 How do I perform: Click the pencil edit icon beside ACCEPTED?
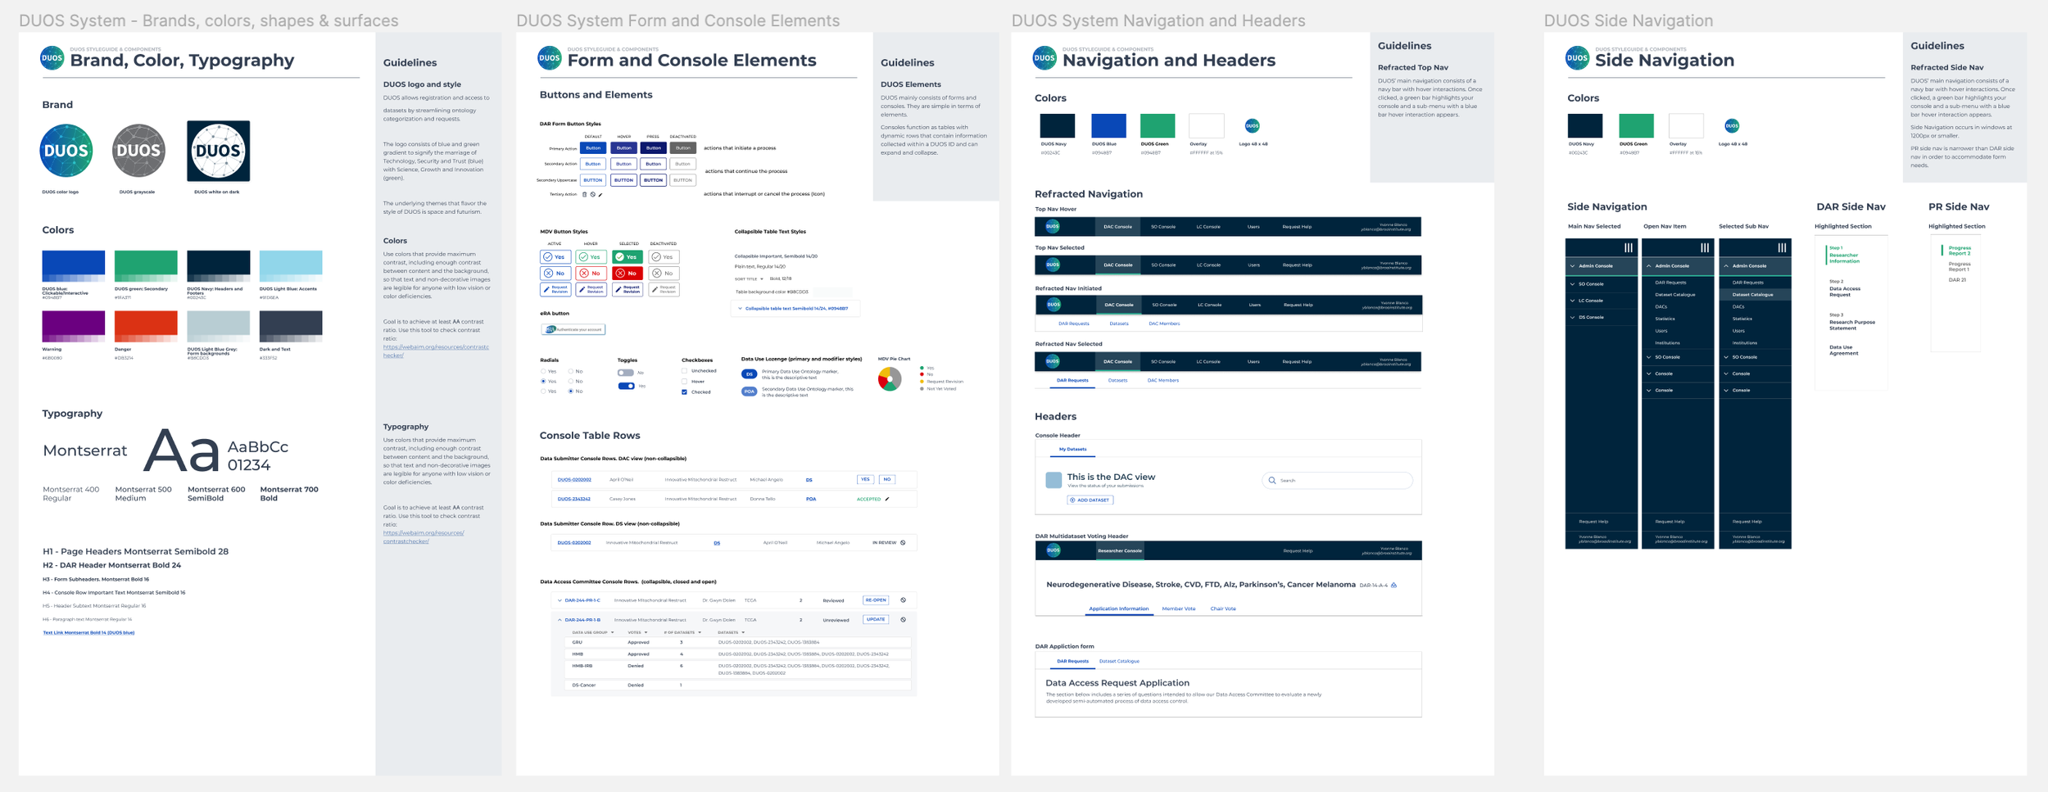[x=887, y=499]
